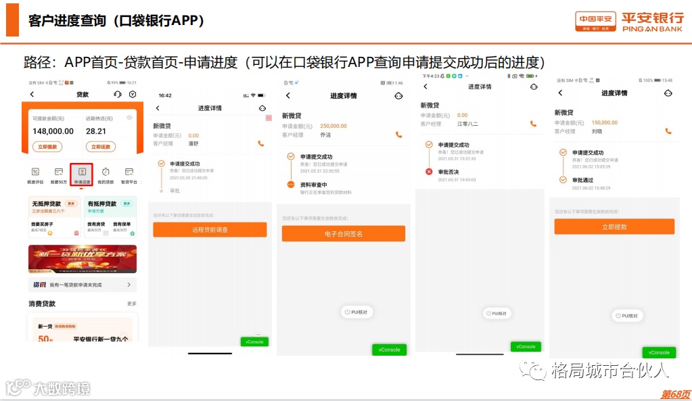Tap the 立即还款 button under 28.21

coord(101,147)
